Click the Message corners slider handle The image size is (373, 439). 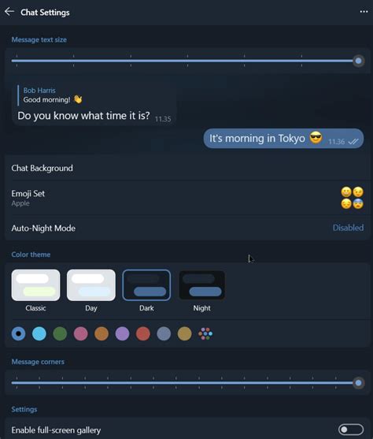tap(359, 383)
